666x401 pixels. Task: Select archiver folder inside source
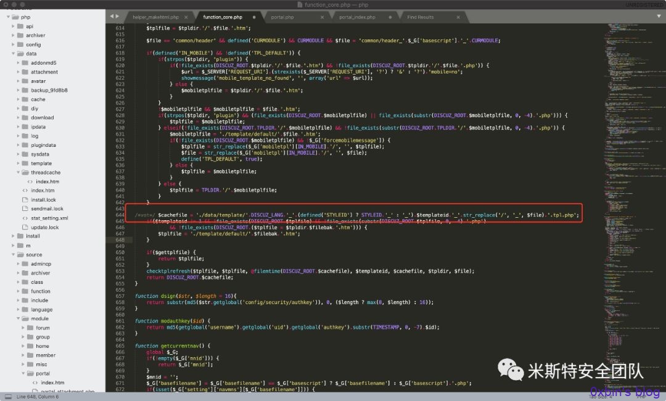coord(40,273)
